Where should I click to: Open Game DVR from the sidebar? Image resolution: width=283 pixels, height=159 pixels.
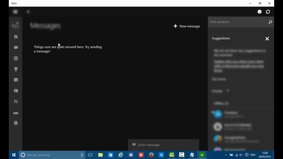tap(16, 80)
